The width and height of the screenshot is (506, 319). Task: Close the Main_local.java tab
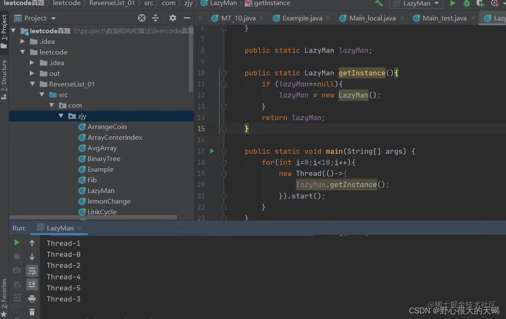[402, 18]
